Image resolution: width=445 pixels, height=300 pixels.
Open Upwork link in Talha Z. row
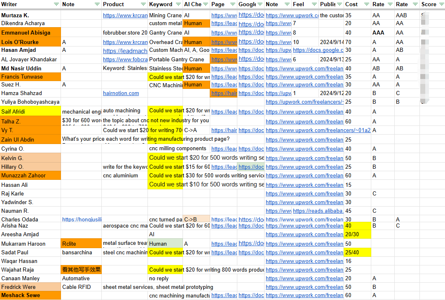point(304,122)
